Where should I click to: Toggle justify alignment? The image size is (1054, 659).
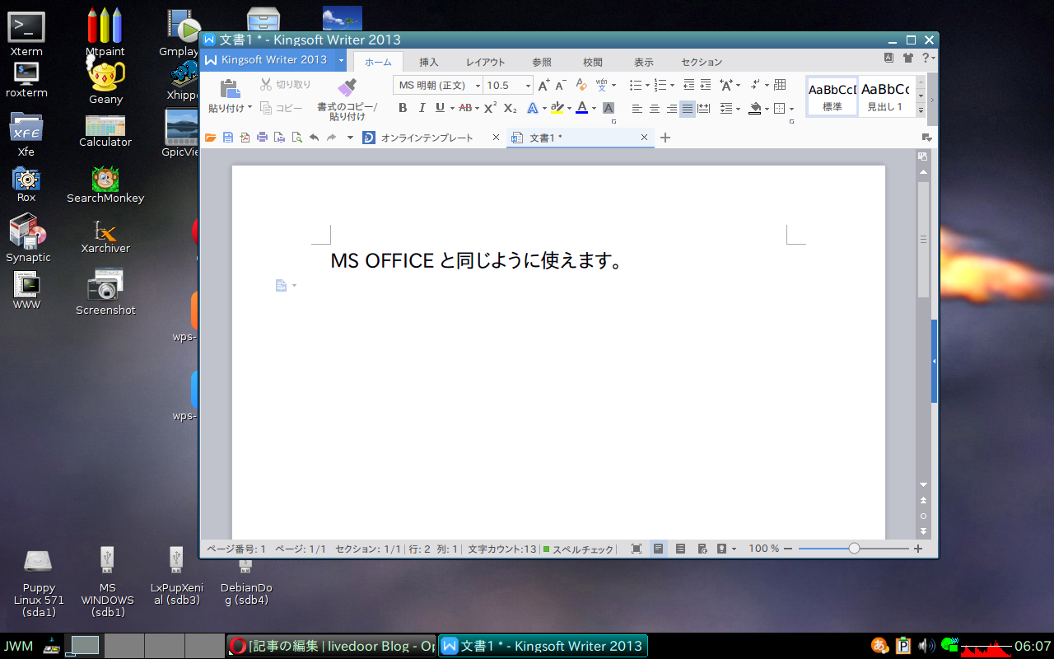point(688,109)
